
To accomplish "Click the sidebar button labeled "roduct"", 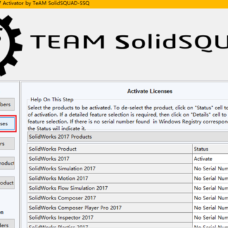I will coord(8,163).
